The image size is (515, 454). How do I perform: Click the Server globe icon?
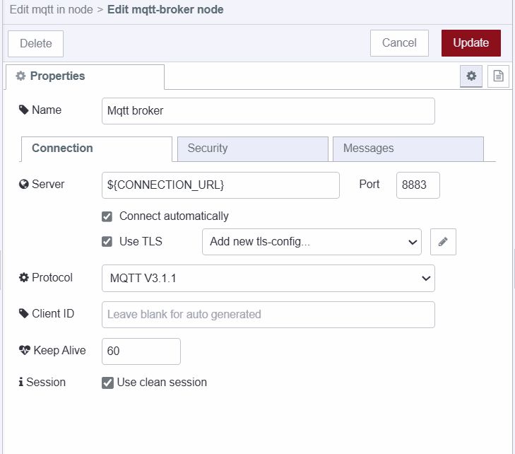23,184
